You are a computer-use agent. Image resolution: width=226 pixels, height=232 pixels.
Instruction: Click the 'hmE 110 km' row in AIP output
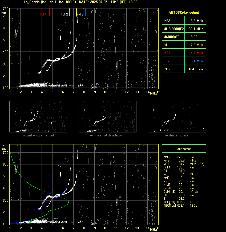click(179, 178)
